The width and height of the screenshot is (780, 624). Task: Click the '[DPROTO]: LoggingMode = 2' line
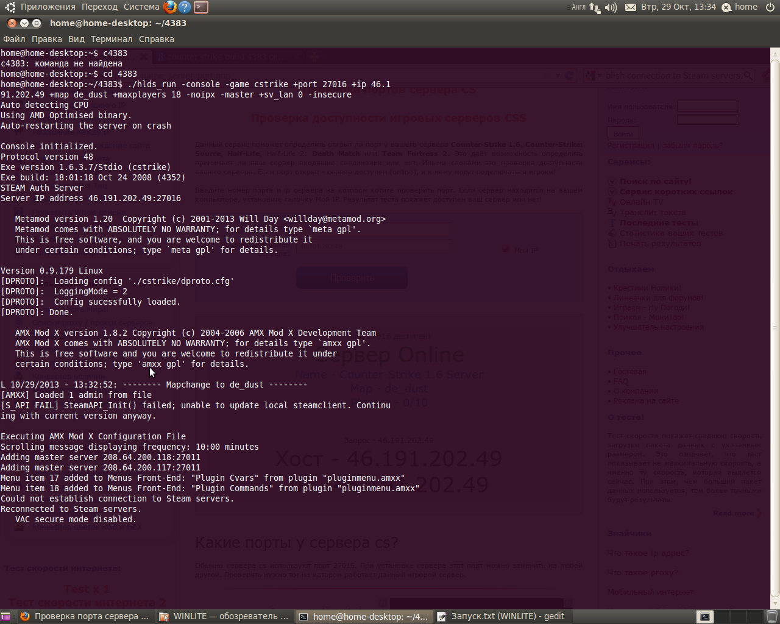pos(64,291)
